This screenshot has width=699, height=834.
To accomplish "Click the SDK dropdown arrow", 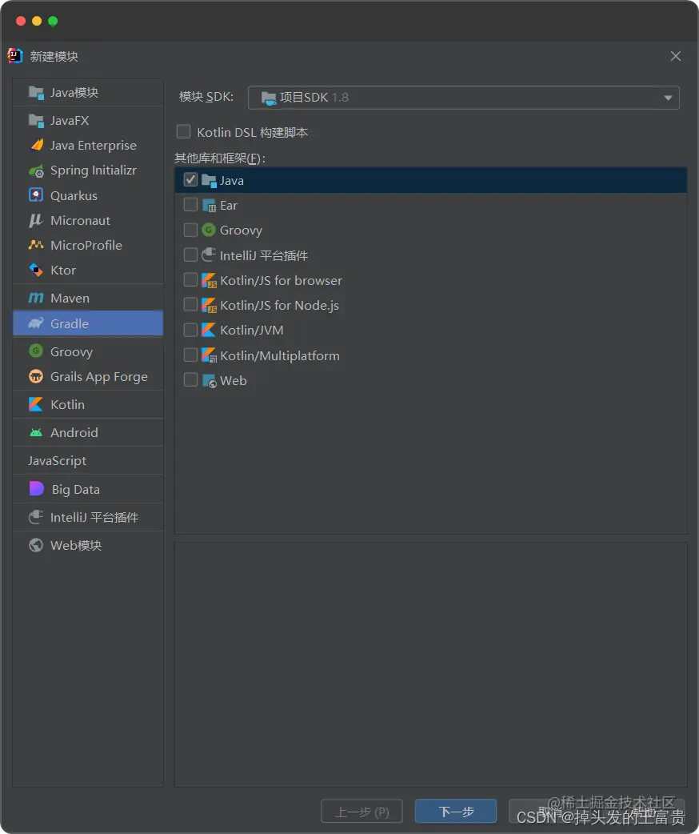I will (668, 98).
